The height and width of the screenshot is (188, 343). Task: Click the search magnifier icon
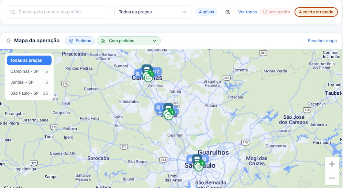point(13,12)
